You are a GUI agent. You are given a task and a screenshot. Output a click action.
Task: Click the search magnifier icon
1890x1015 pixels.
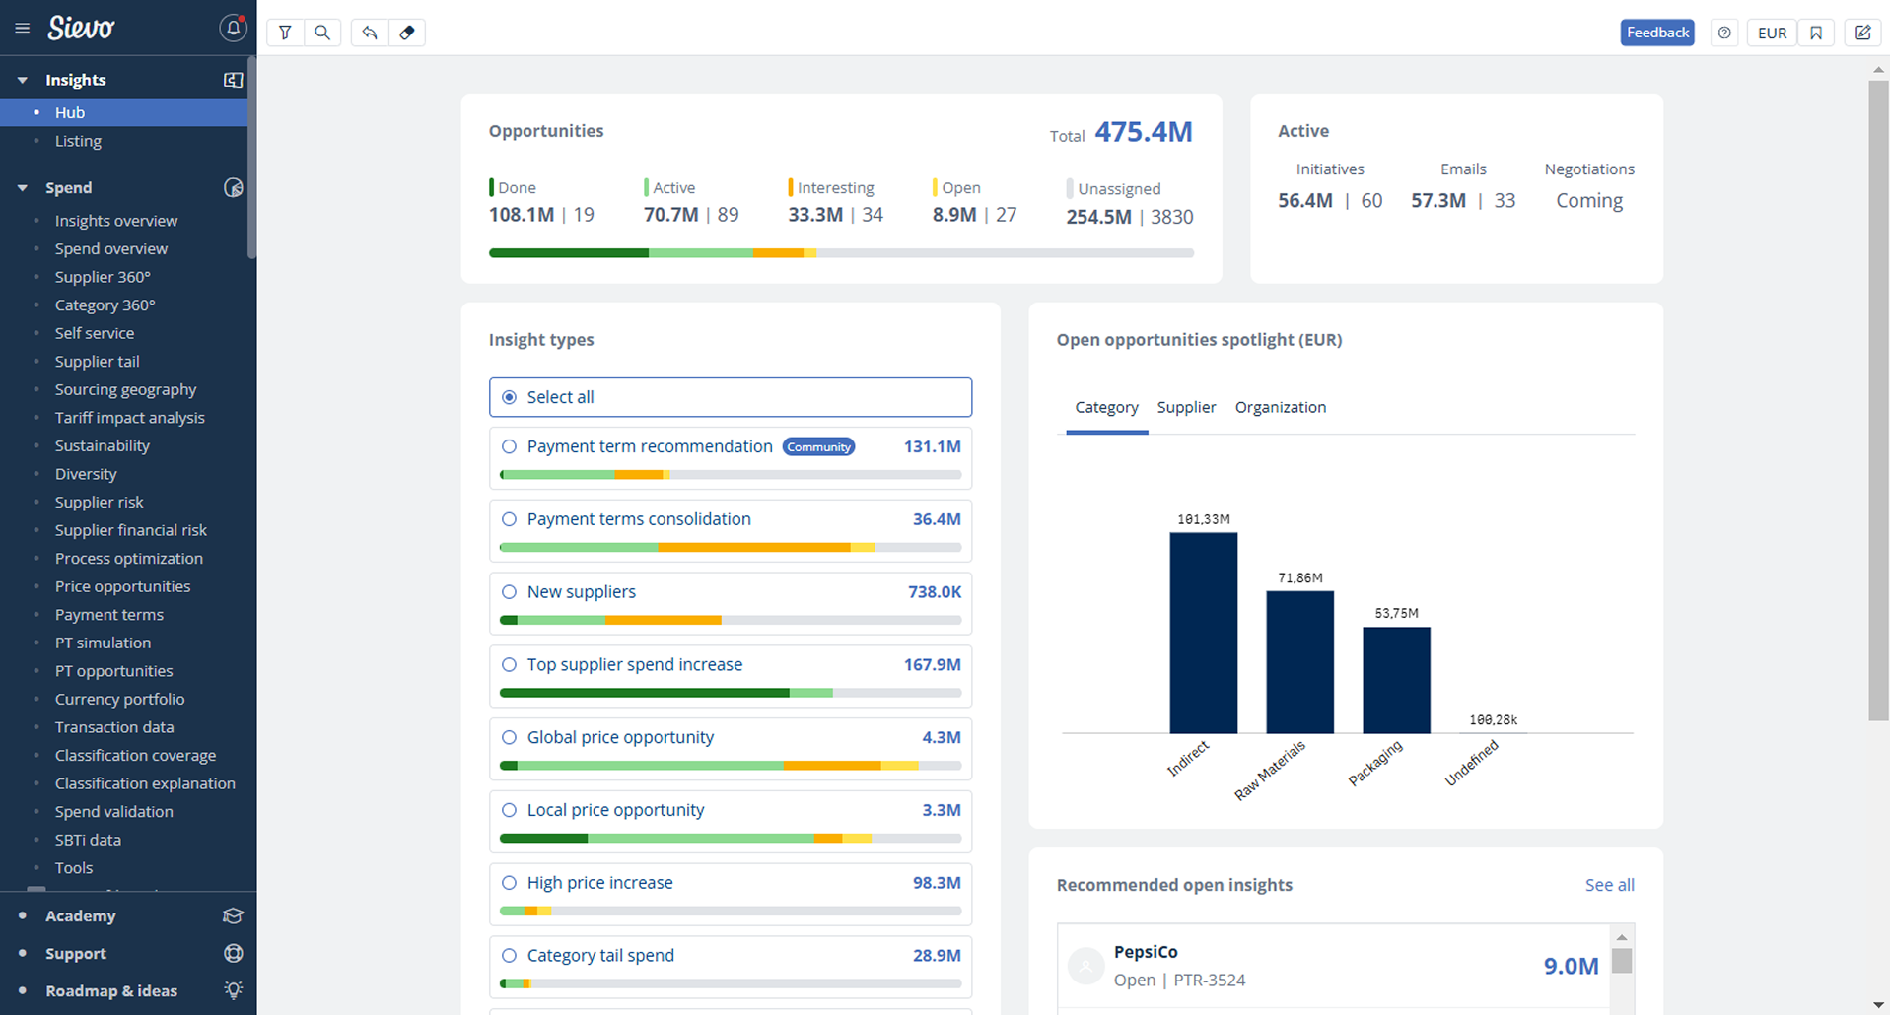pyautogui.click(x=322, y=33)
